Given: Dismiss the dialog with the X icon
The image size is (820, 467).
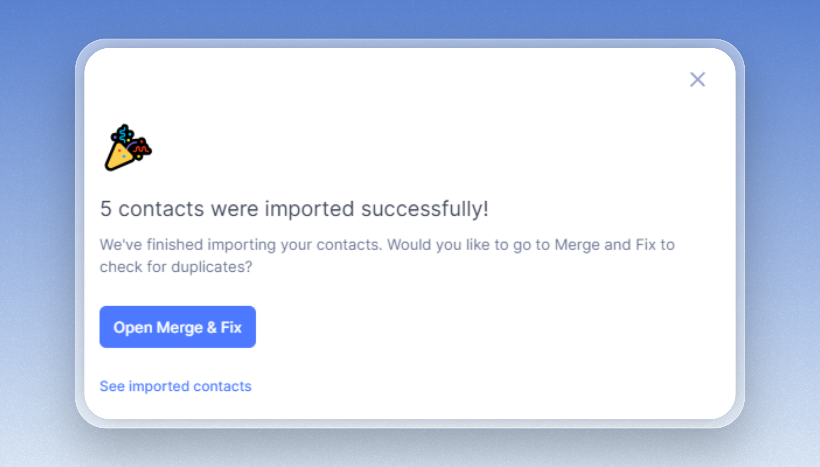Looking at the screenshot, I should 697,79.
